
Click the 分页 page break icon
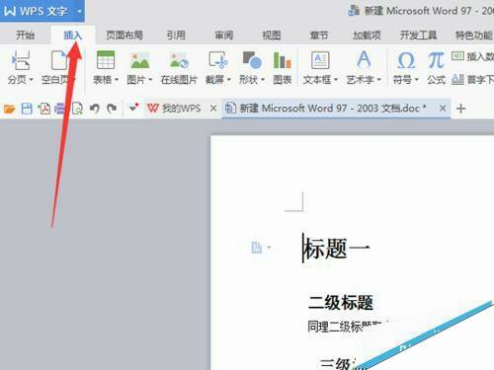click(x=21, y=60)
